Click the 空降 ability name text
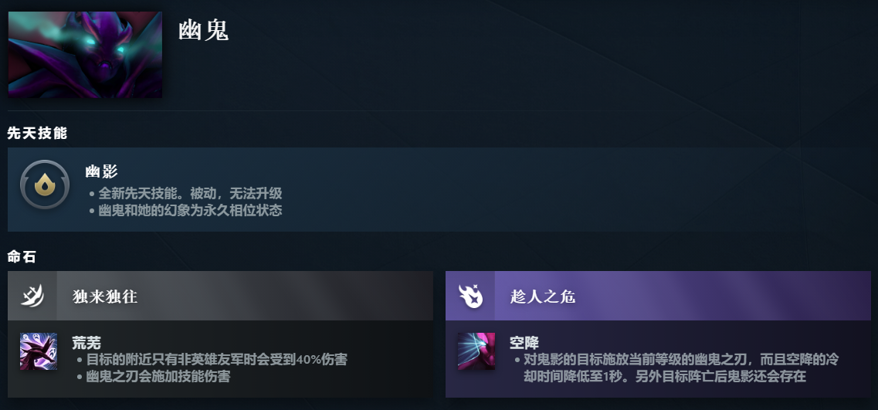 click(x=524, y=342)
